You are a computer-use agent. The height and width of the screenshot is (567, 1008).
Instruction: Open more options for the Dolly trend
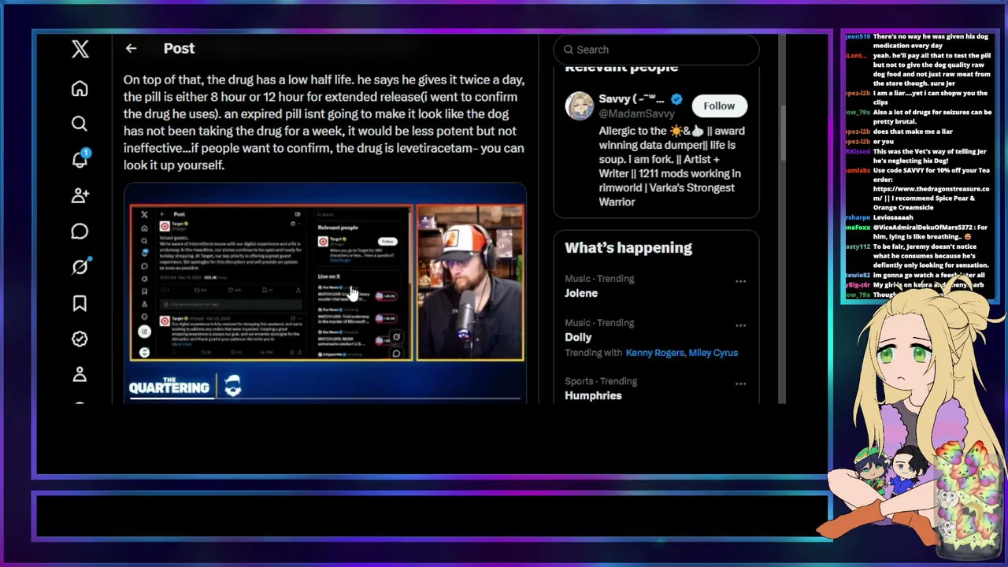click(740, 325)
